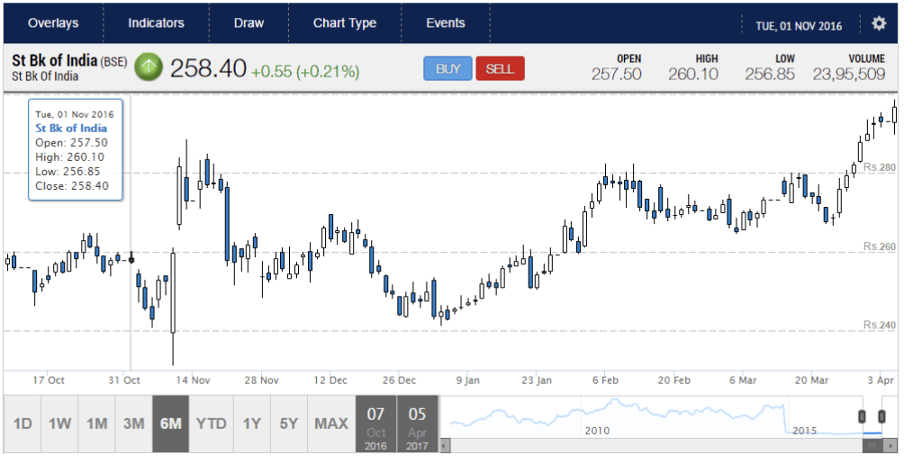Screen dimensions: 904x464
Task: Open the Chart Type dropdown
Action: (x=345, y=23)
